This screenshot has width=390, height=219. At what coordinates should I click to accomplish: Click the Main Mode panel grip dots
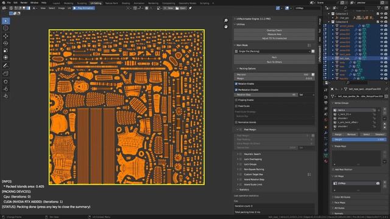(309, 45)
